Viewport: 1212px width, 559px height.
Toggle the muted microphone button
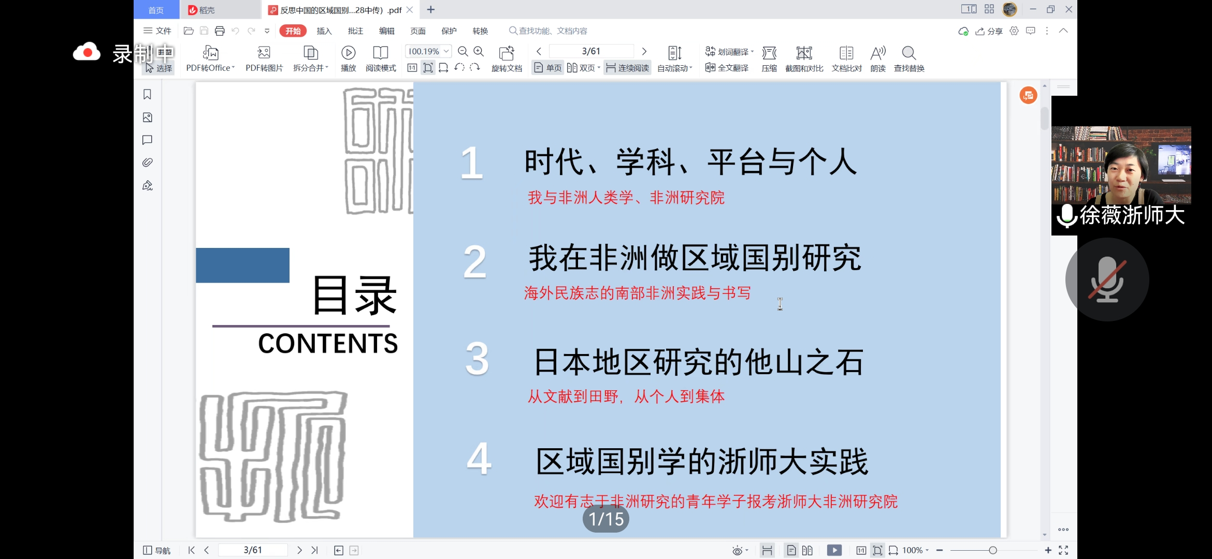click(1107, 279)
